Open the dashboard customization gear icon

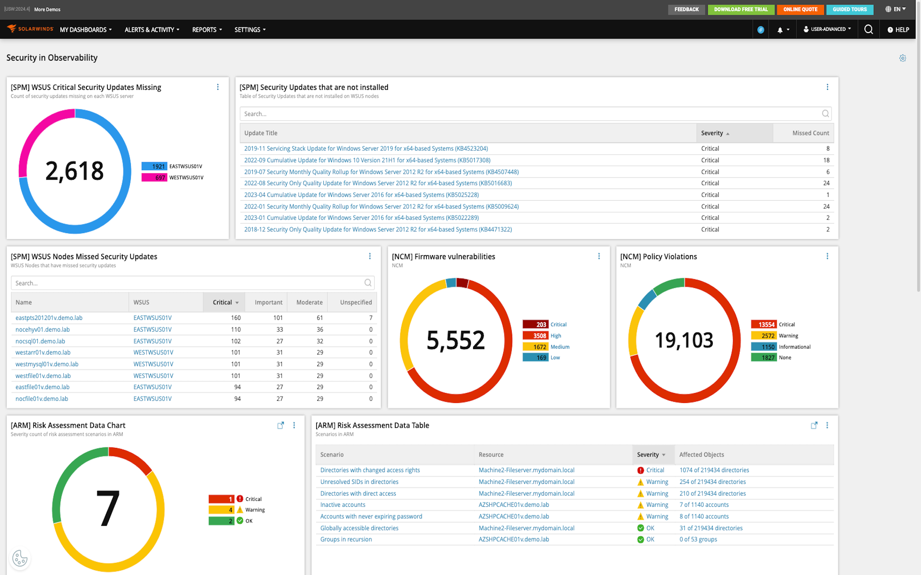tap(903, 57)
